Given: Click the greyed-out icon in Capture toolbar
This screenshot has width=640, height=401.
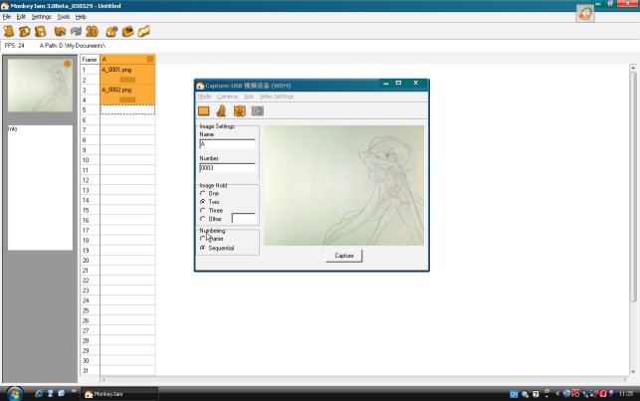Looking at the screenshot, I should 258,111.
